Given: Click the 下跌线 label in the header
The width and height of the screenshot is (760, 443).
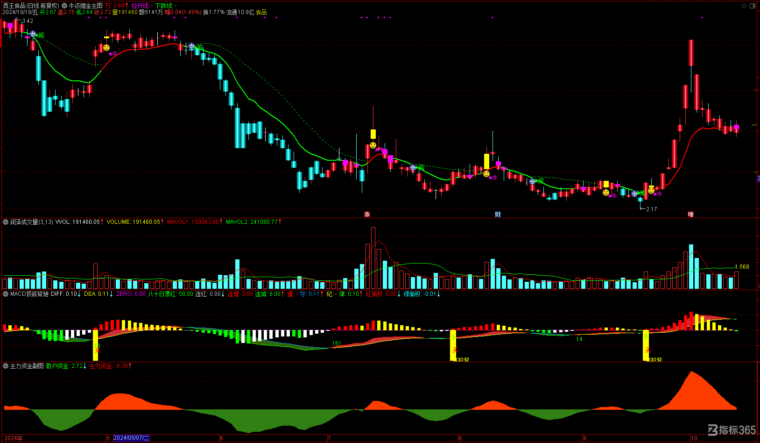Looking at the screenshot, I should [163, 6].
